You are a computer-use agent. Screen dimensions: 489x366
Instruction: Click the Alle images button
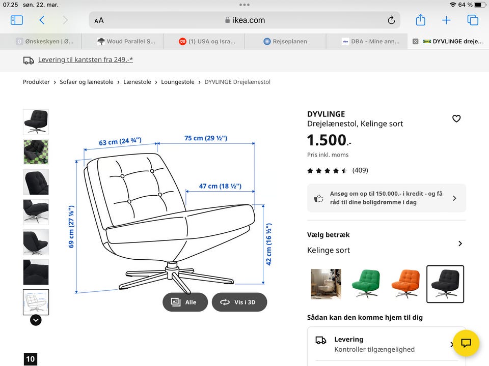(x=185, y=302)
